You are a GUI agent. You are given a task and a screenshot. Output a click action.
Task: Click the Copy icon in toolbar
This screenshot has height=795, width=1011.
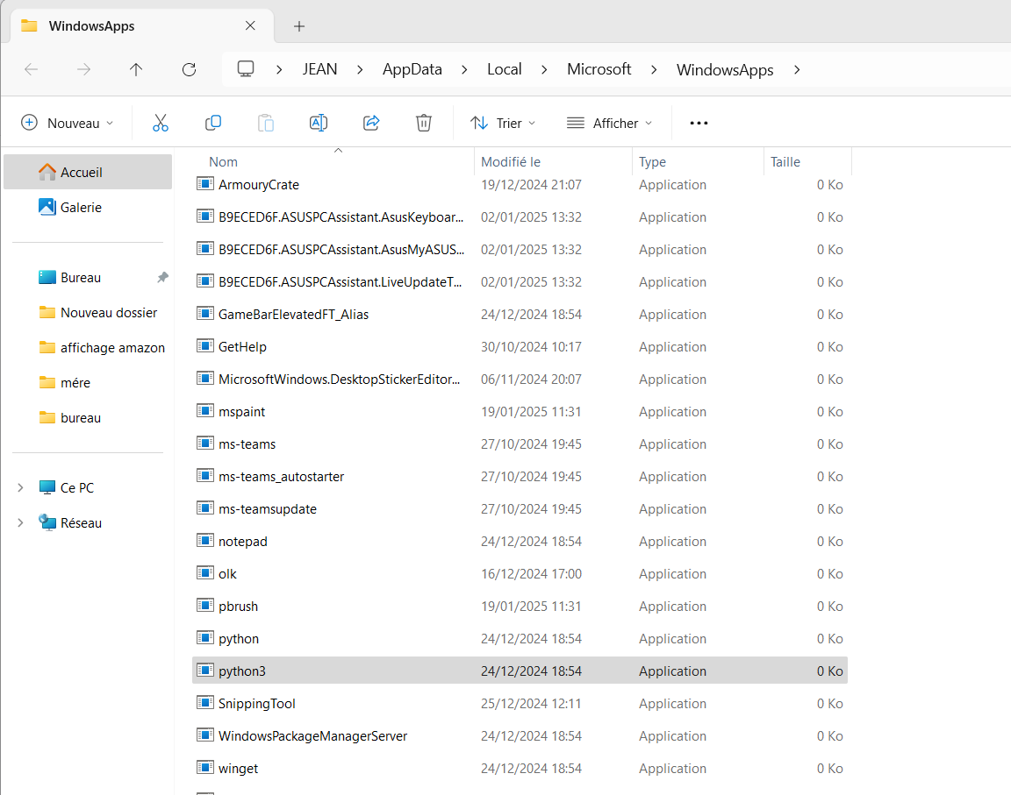(x=212, y=123)
